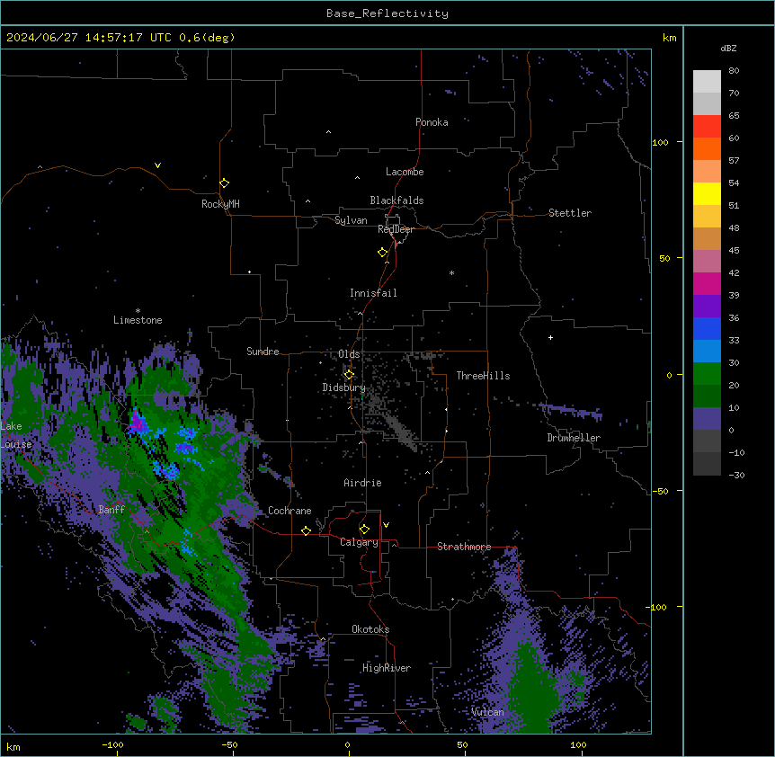Pick the magenta 39 dBZ legend color
Screen dimensions: 775x757
pos(707,283)
